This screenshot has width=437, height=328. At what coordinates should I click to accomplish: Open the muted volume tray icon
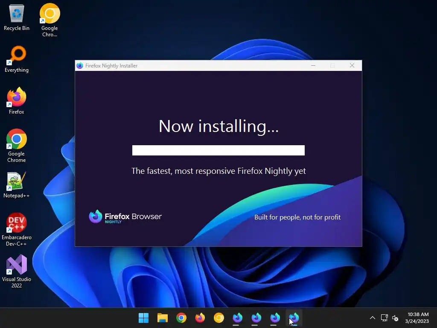click(395, 318)
